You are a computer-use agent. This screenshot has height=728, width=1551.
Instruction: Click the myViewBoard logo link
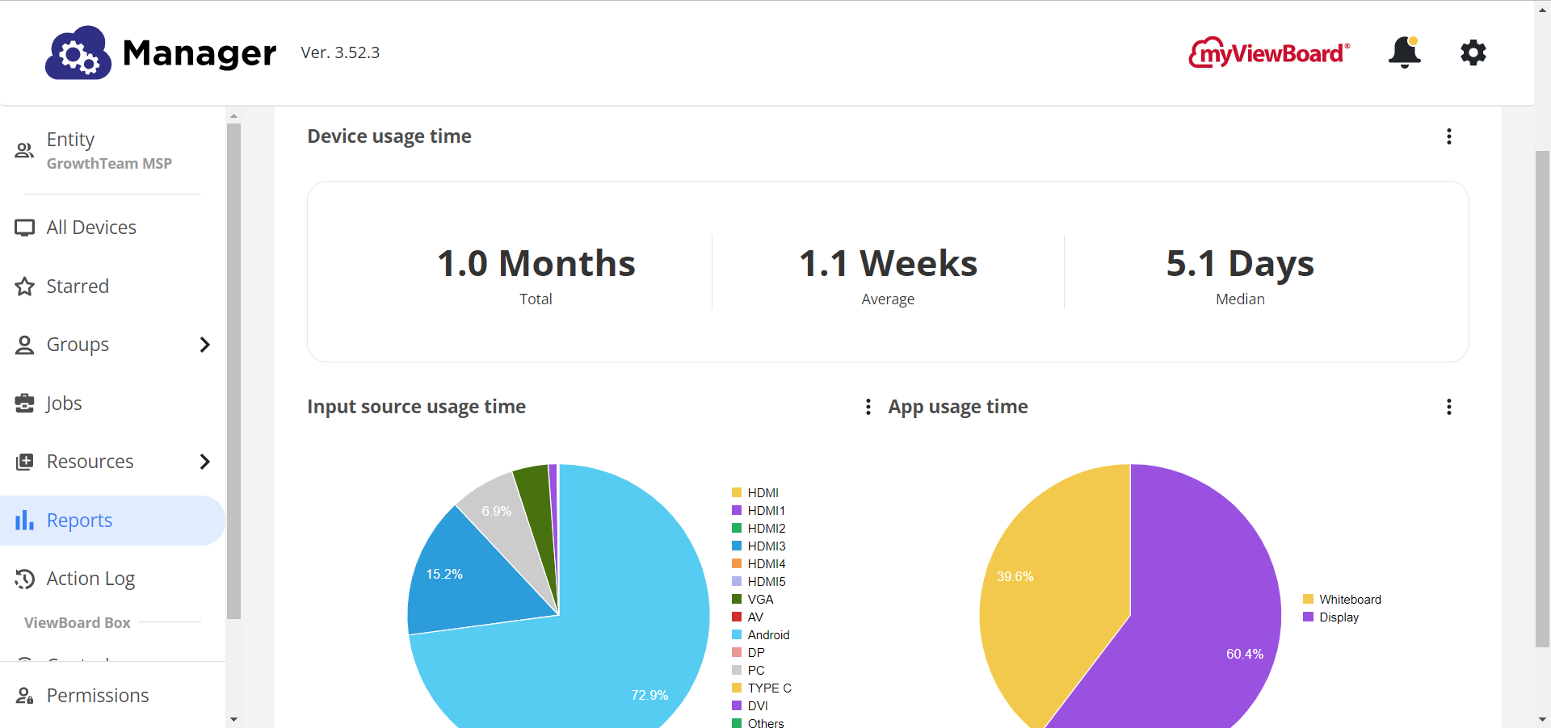[1269, 52]
